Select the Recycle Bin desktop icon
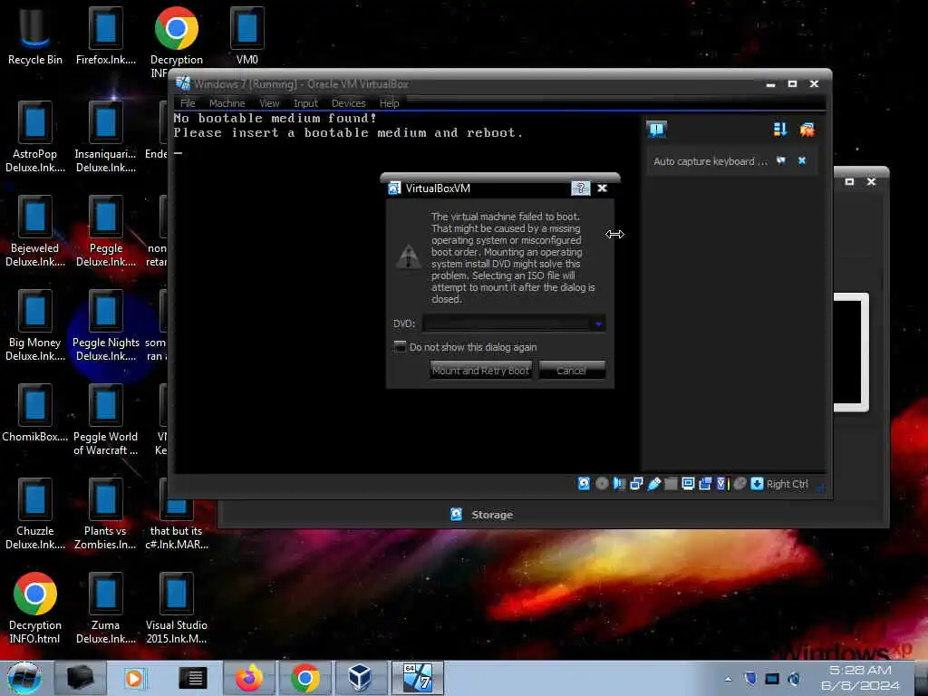This screenshot has width=928, height=696. click(35, 35)
